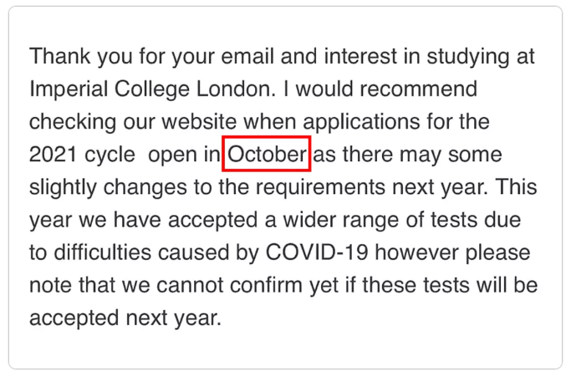The image size is (566, 371).
Task: Click the highlighted word October
Action: point(267,155)
